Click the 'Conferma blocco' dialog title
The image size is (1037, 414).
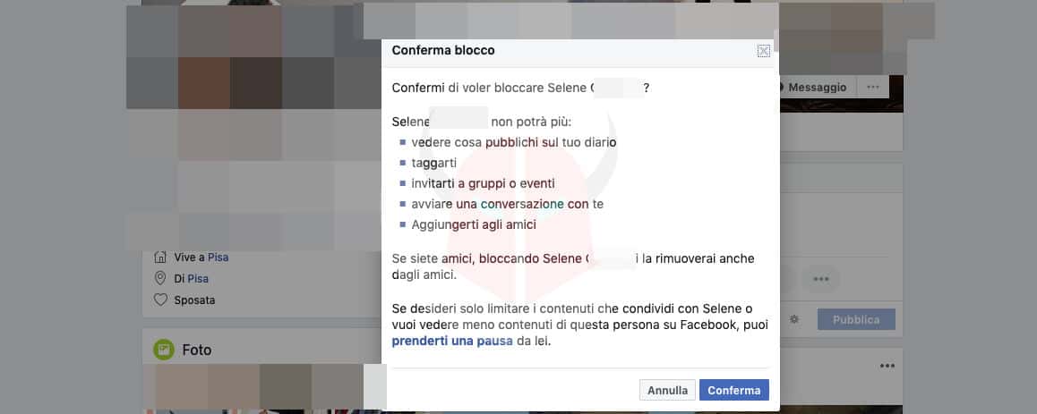(443, 51)
